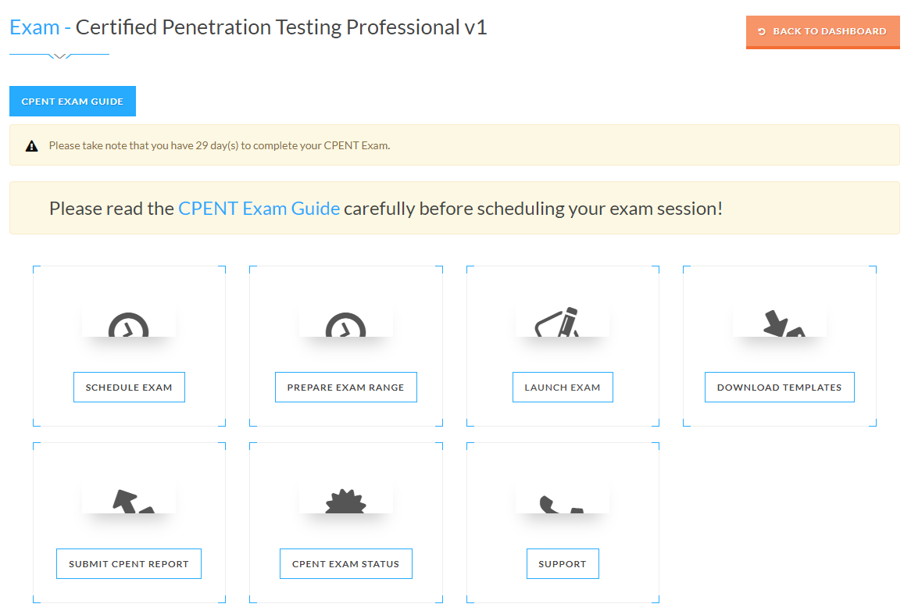Image resolution: width=911 pixels, height=611 pixels.
Task: Click the upload arrow icon above Submit CPENT Report
Action: (130, 501)
